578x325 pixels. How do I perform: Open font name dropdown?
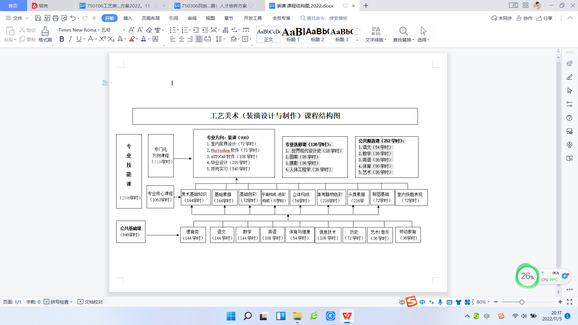(98, 30)
